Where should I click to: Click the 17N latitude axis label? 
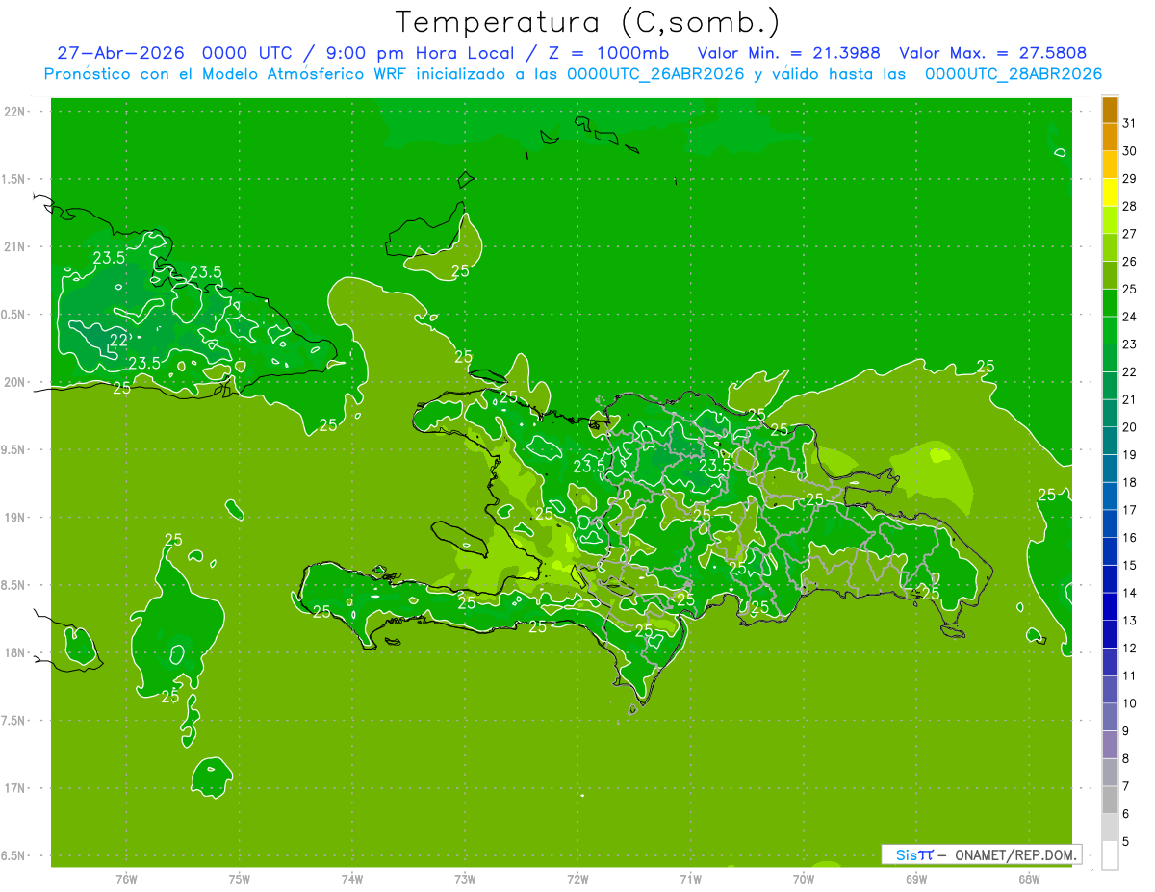(x=15, y=788)
